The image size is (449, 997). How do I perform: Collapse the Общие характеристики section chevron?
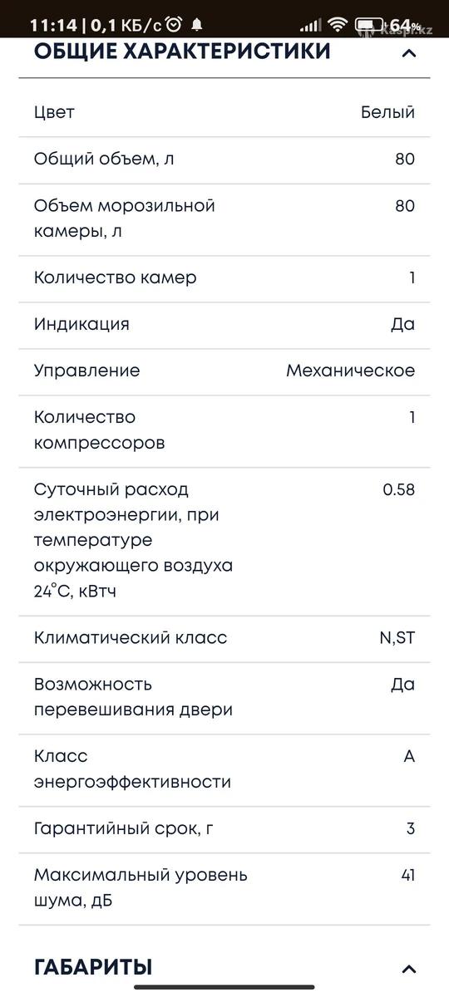pos(408,54)
